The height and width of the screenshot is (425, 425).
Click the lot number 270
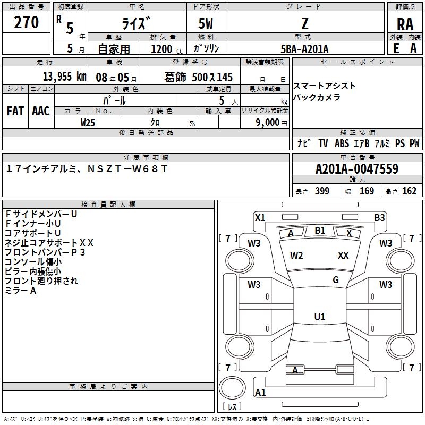(26, 22)
